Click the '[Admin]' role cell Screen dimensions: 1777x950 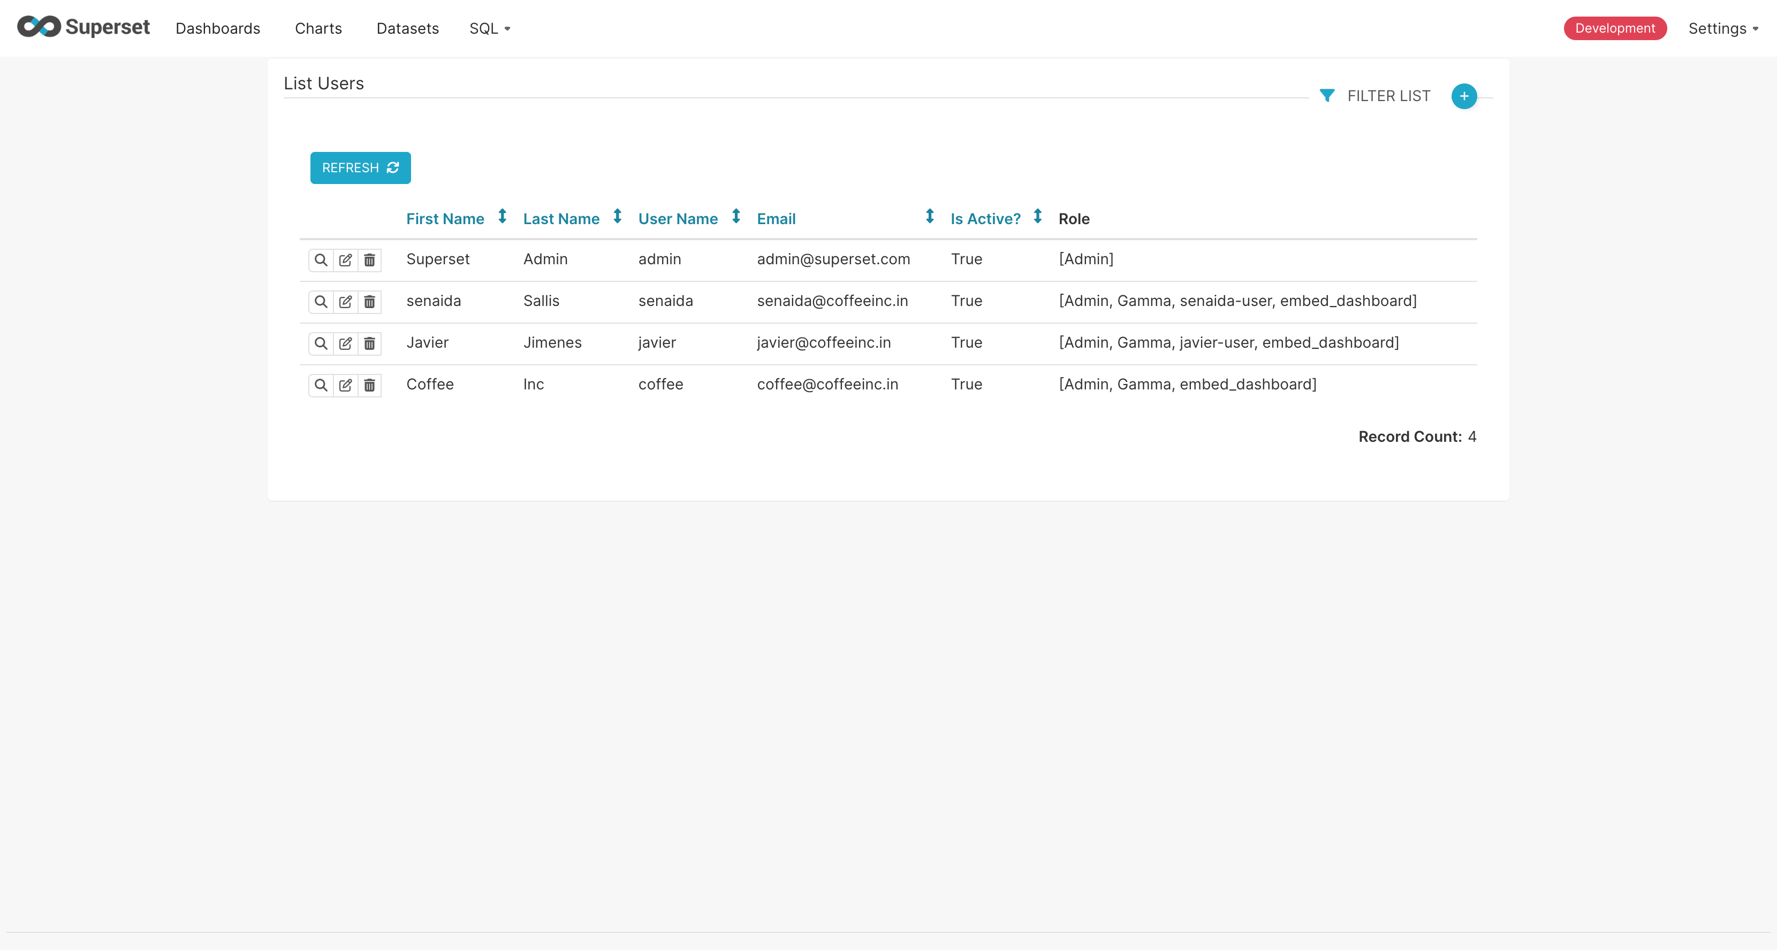pyautogui.click(x=1086, y=259)
